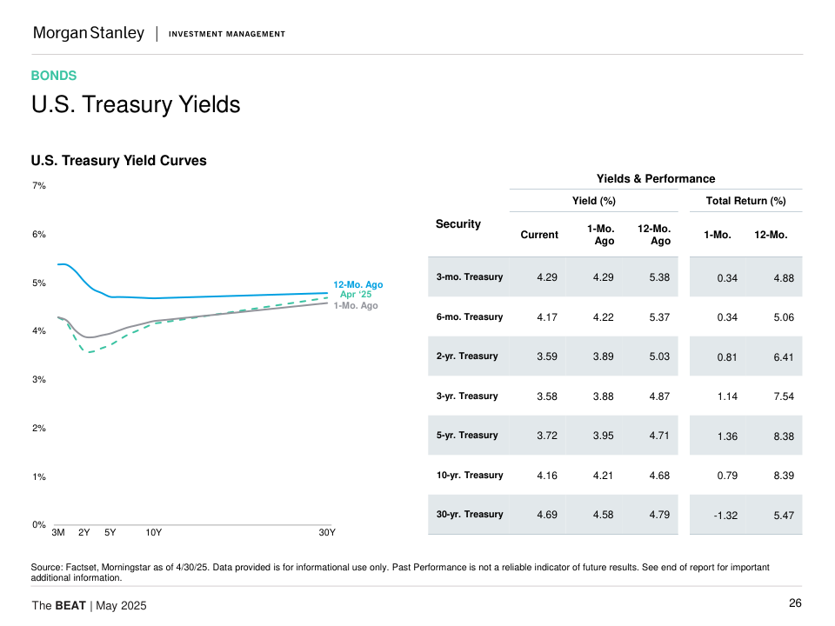Click the 10Y label on the x-axis
Viewport: 835px width, 626px height.
[154, 532]
